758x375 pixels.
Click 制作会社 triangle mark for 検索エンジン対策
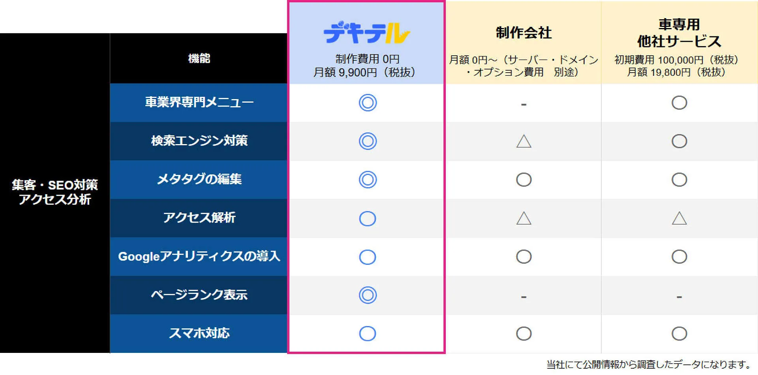tap(523, 141)
